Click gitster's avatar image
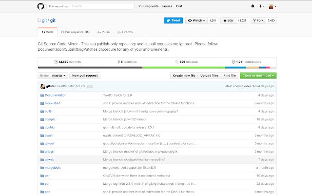The image size is (312, 195). pos(43,86)
